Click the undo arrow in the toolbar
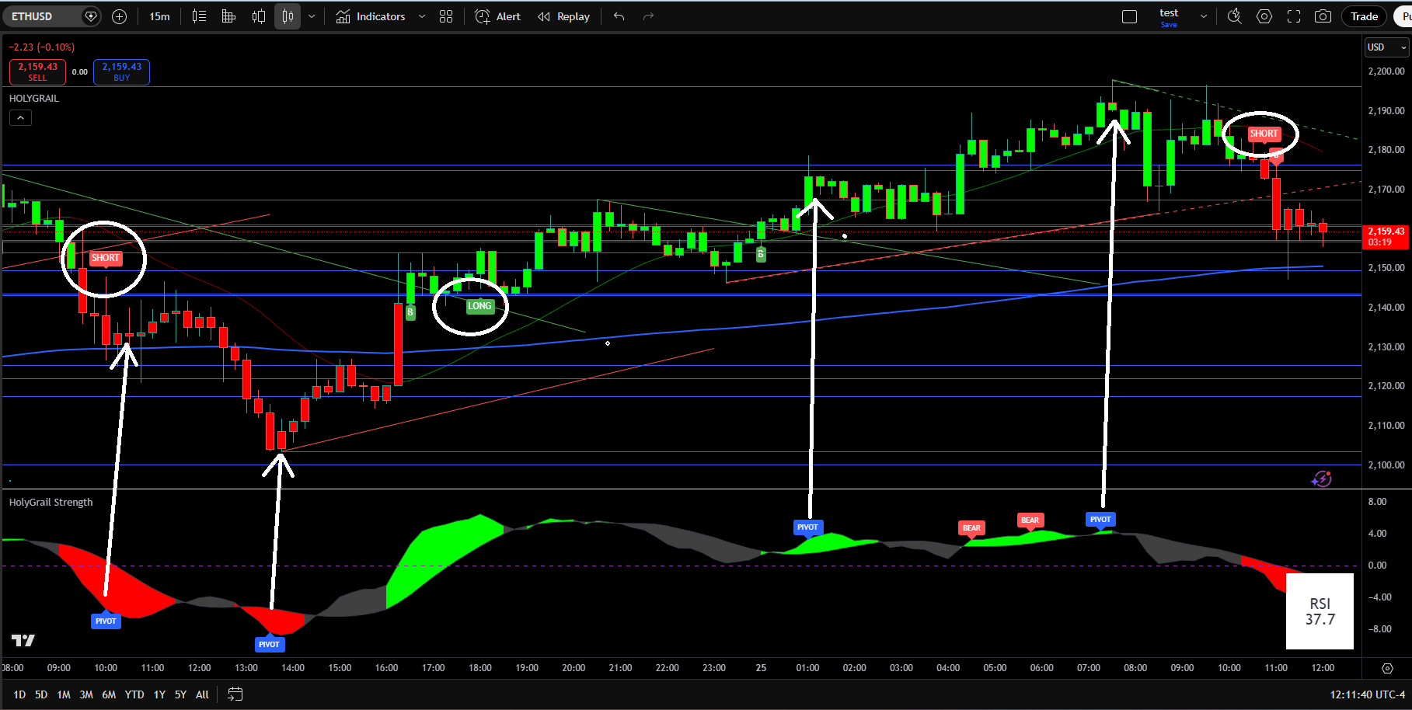This screenshot has width=1412, height=710. [x=619, y=16]
